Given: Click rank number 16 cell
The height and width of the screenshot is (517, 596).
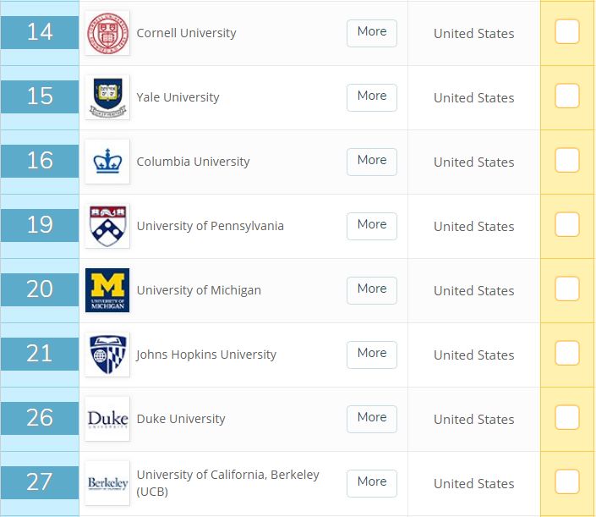Looking at the screenshot, I should pos(40,161).
